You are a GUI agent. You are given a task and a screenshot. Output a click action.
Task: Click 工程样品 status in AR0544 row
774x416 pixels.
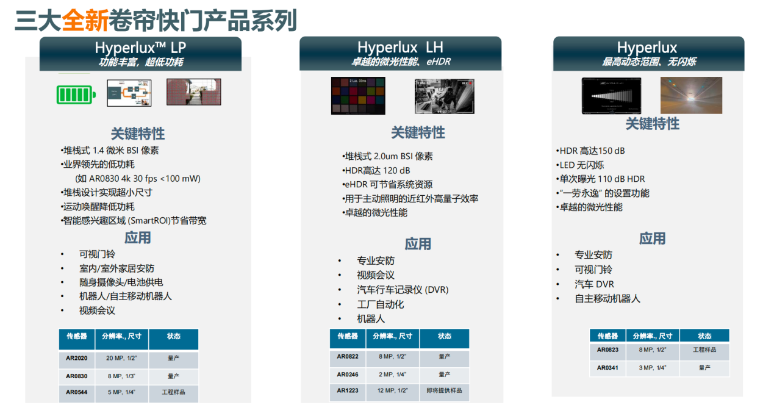click(173, 392)
